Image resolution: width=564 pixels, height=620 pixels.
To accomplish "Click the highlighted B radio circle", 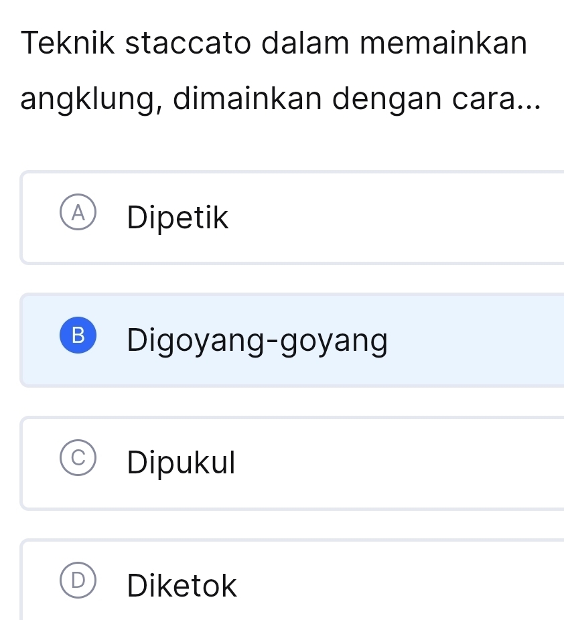I will (x=79, y=339).
